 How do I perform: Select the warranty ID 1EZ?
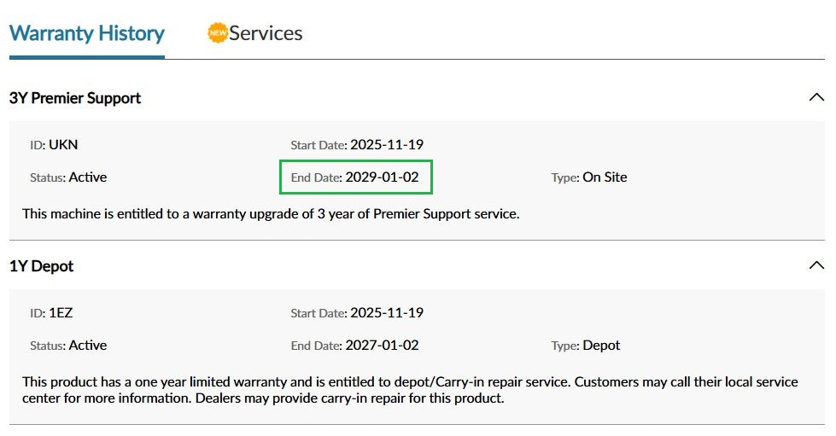click(x=61, y=313)
